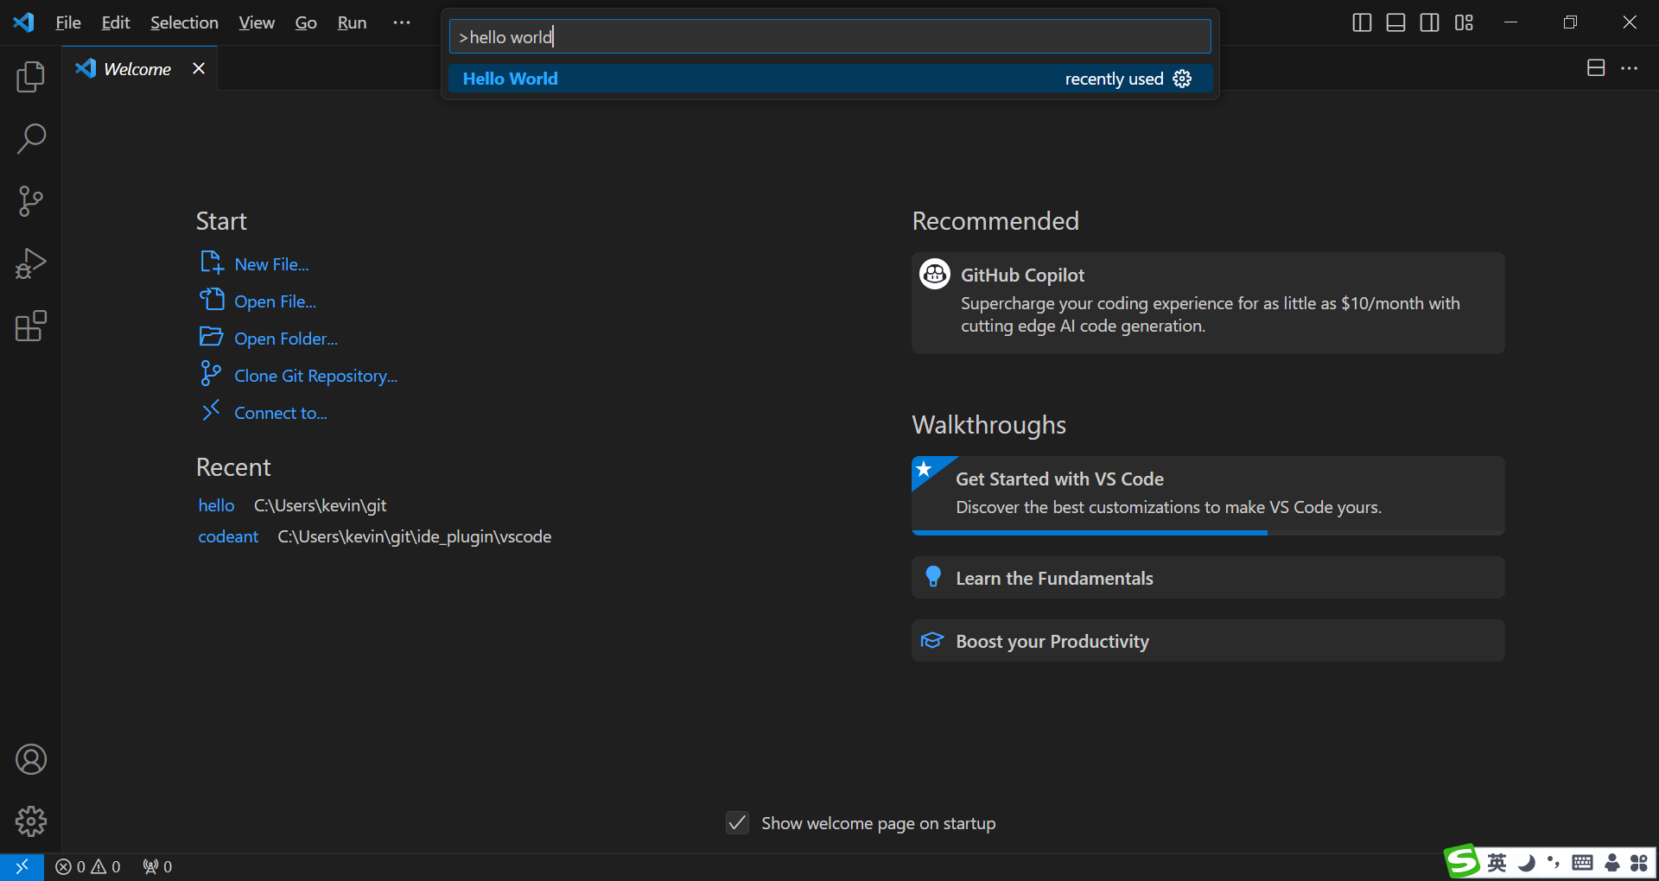Open the Explorer view in activity bar

click(31, 77)
